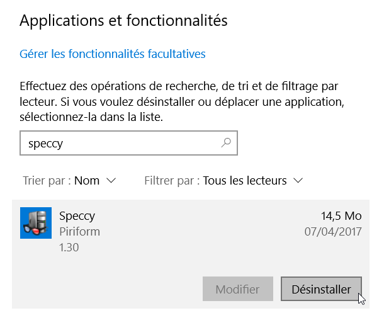Click the 1.30 version number
The width and height of the screenshot is (384, 325).
tap(69, 248)
